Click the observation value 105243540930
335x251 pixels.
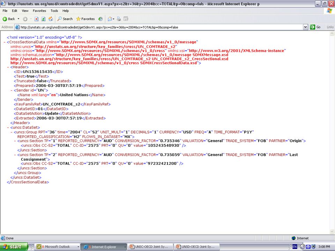click(x=163, y=146)
